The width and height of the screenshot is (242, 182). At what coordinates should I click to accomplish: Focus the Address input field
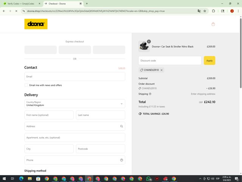75,126
